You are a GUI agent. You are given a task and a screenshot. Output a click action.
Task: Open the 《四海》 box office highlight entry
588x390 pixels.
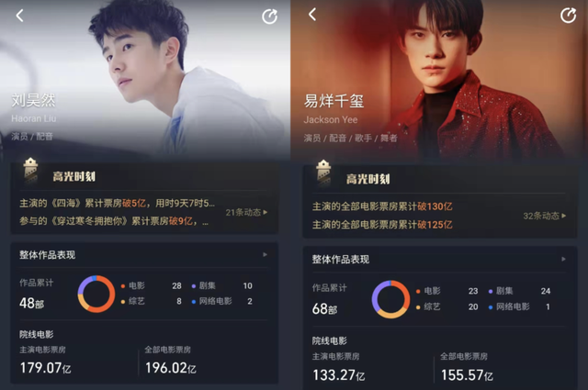[117, 204]
